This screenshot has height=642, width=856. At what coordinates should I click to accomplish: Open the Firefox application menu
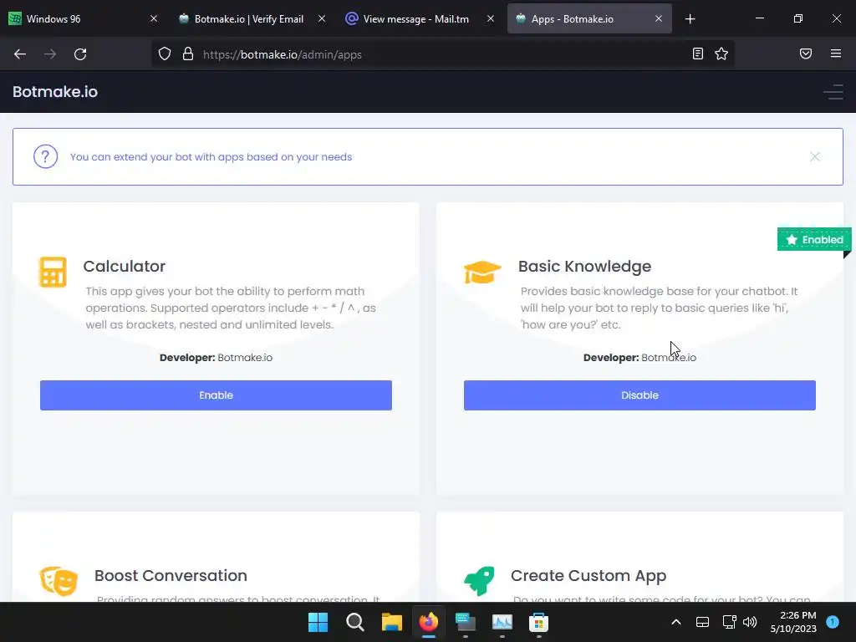(836, 53)
